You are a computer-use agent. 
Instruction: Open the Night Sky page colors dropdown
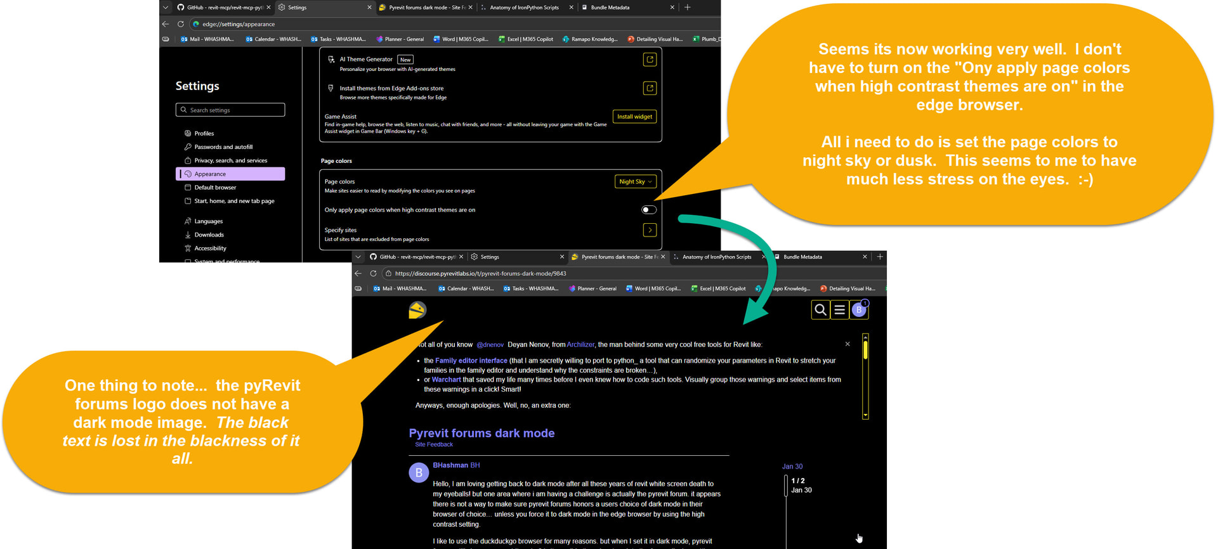click(x=635, y=182)
